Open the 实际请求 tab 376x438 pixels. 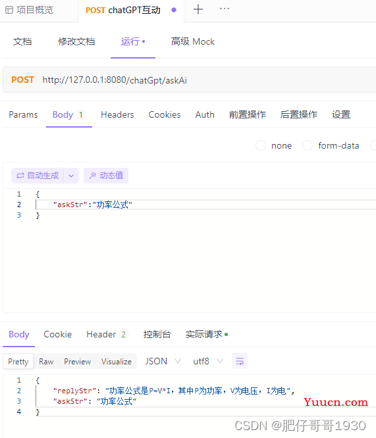(207, 334)
